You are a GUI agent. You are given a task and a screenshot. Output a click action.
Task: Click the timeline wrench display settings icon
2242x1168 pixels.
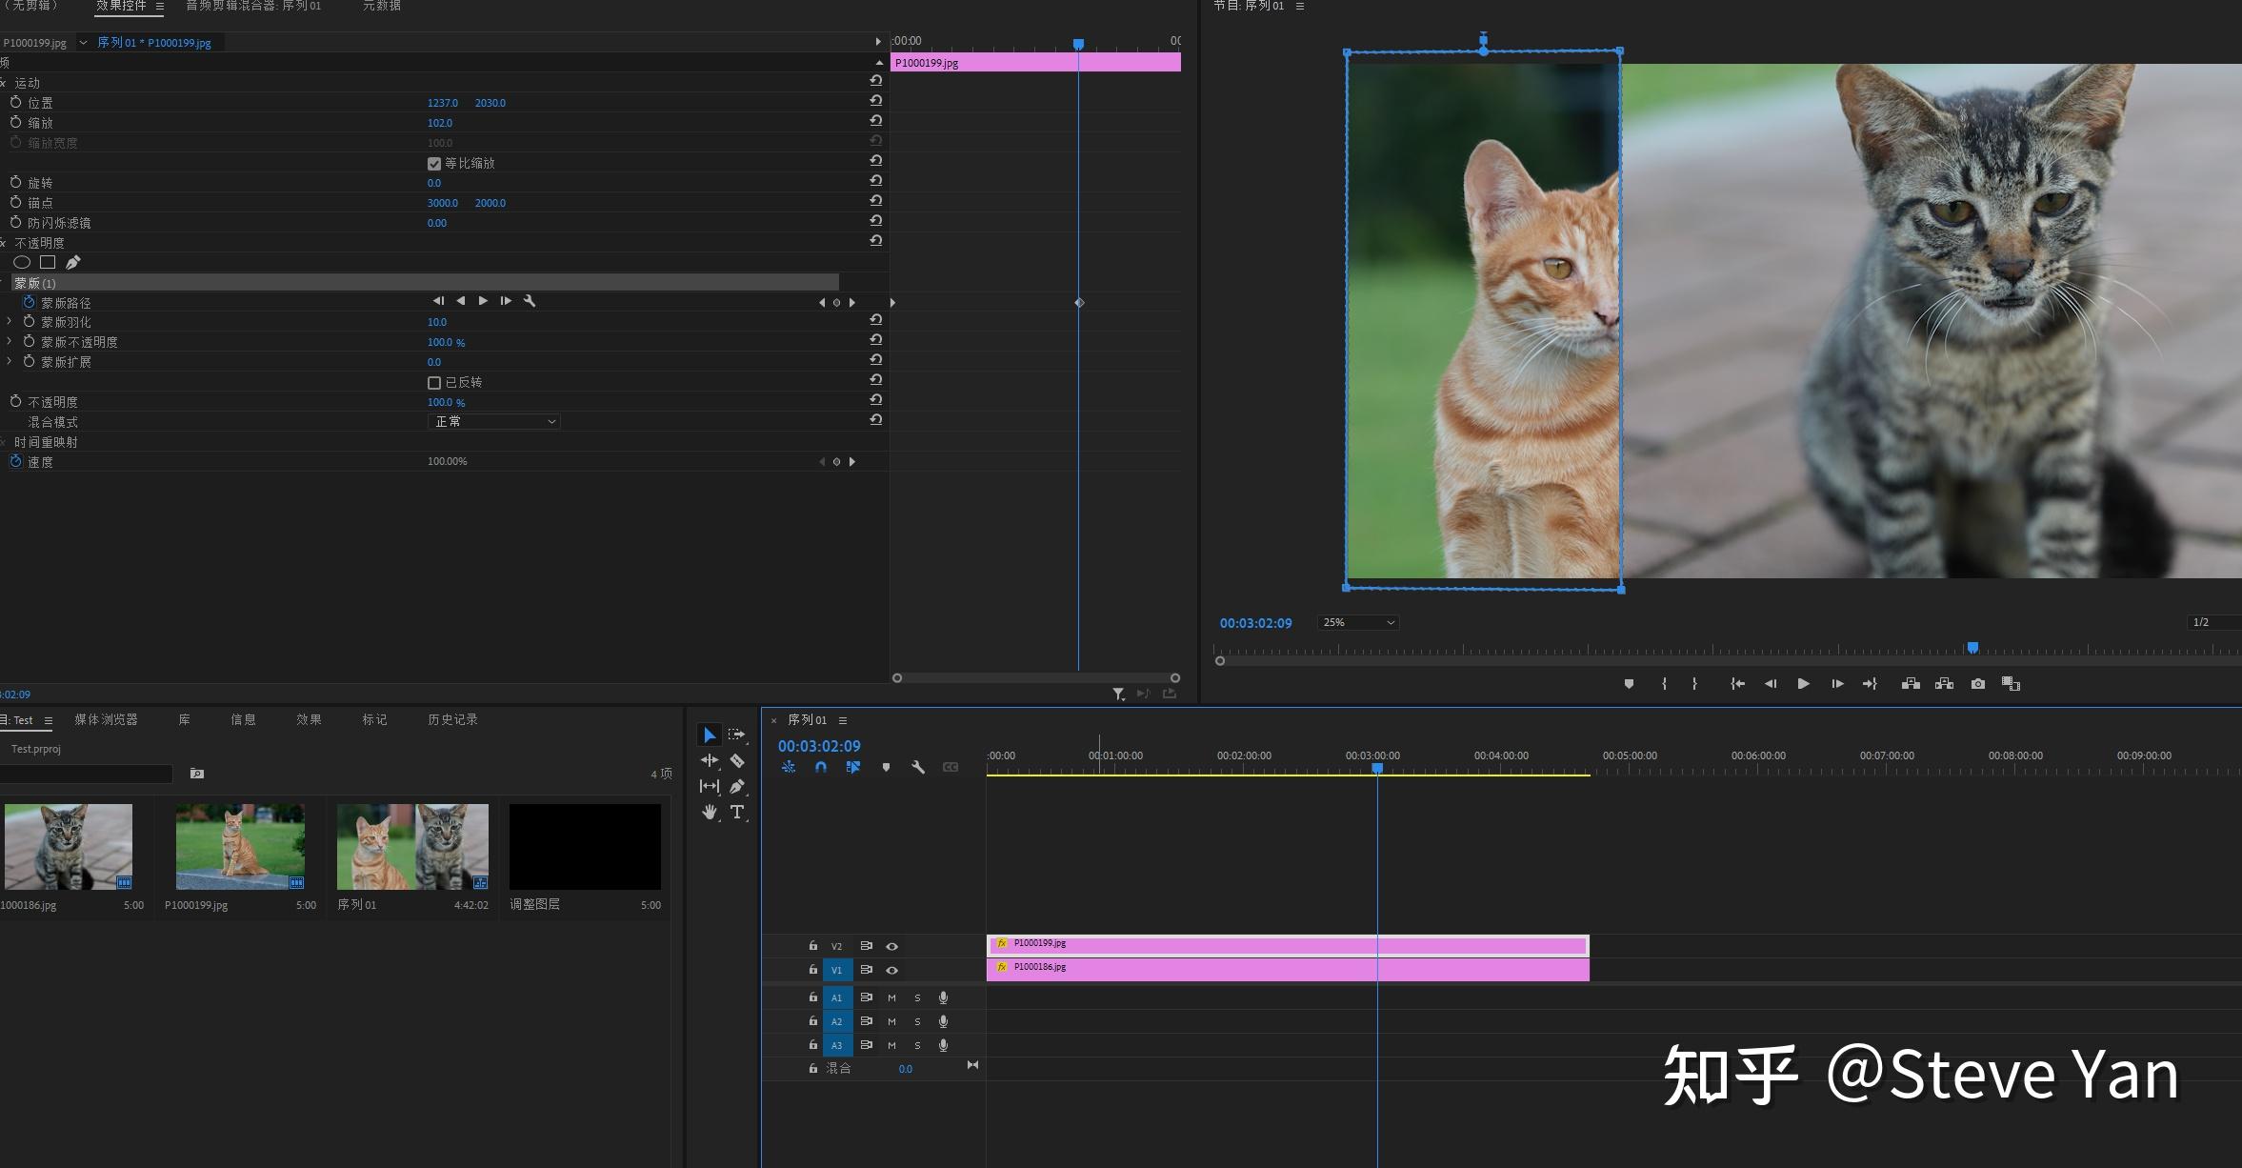tap(918, 767)
